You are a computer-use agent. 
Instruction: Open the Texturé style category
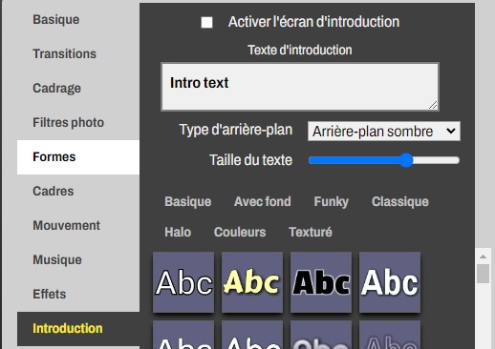311,232
